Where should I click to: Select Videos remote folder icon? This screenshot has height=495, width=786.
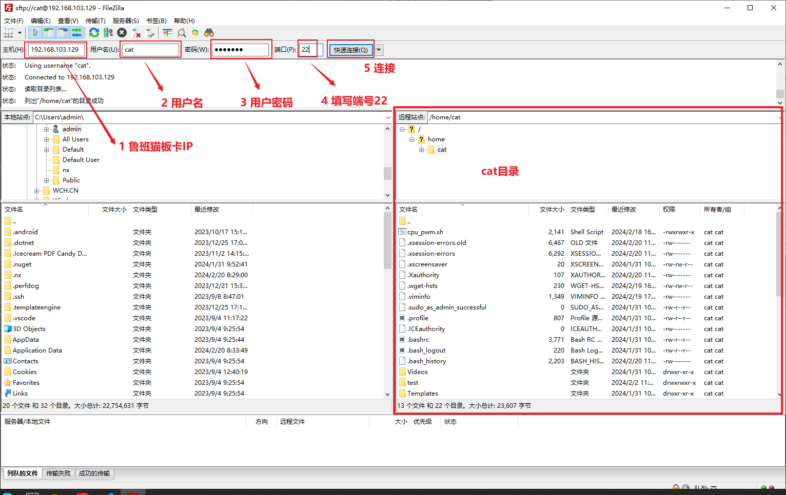coord(402,372)
